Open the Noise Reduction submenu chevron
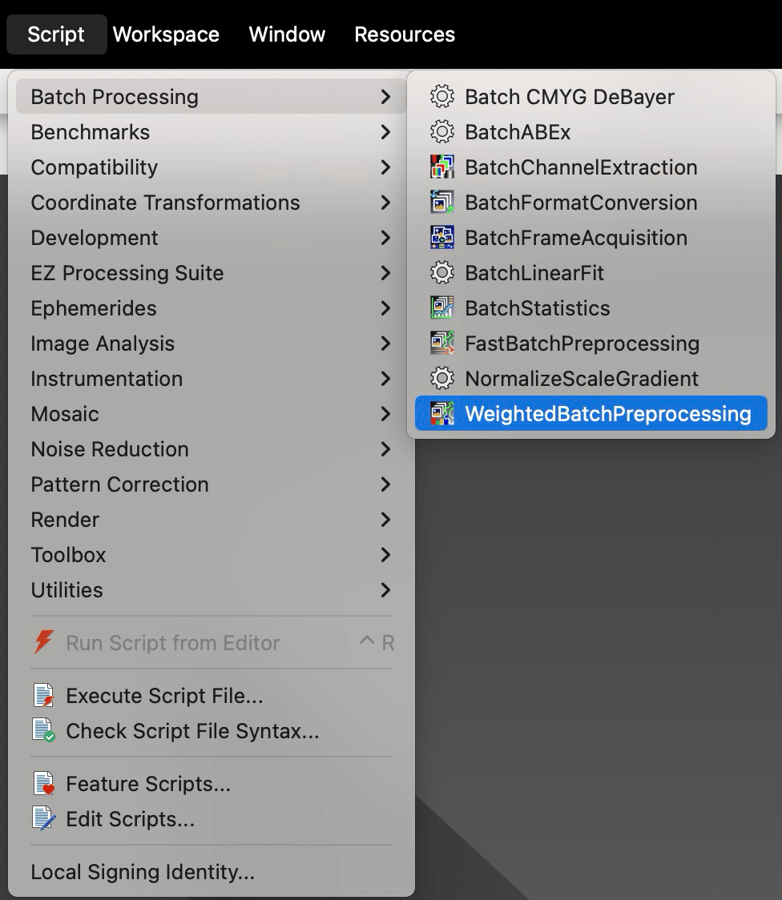Image resolution: width=782 pixels, height=900 pixels. (x=385, y=449)
